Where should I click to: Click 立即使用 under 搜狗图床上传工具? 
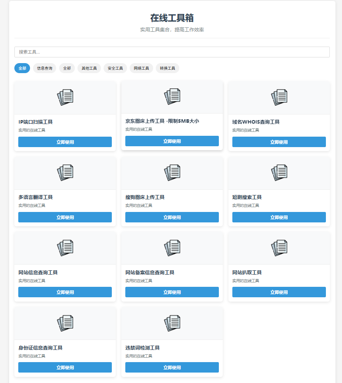click(x=172, y=217)
